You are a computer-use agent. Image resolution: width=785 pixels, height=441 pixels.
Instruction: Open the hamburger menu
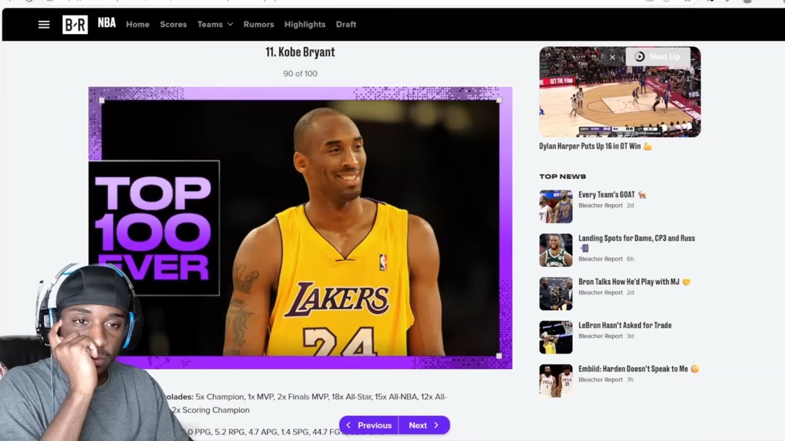44,24
